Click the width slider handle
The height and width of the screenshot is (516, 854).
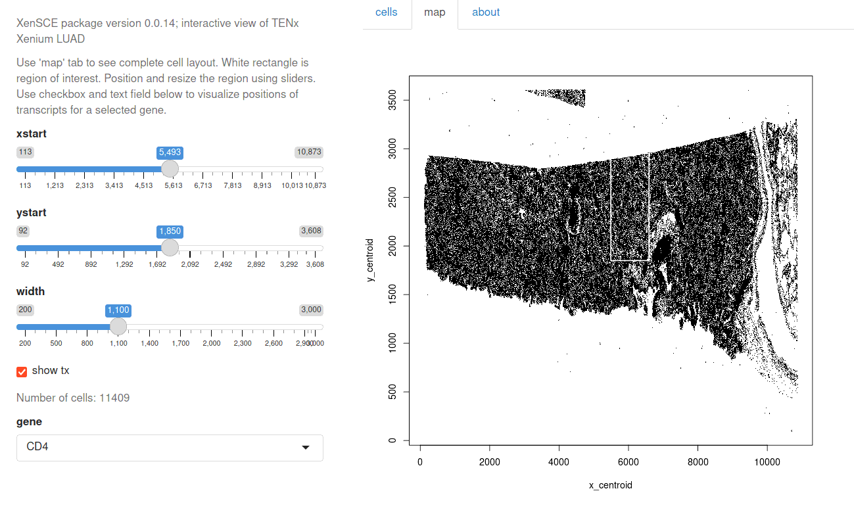(x=118, y=327)
